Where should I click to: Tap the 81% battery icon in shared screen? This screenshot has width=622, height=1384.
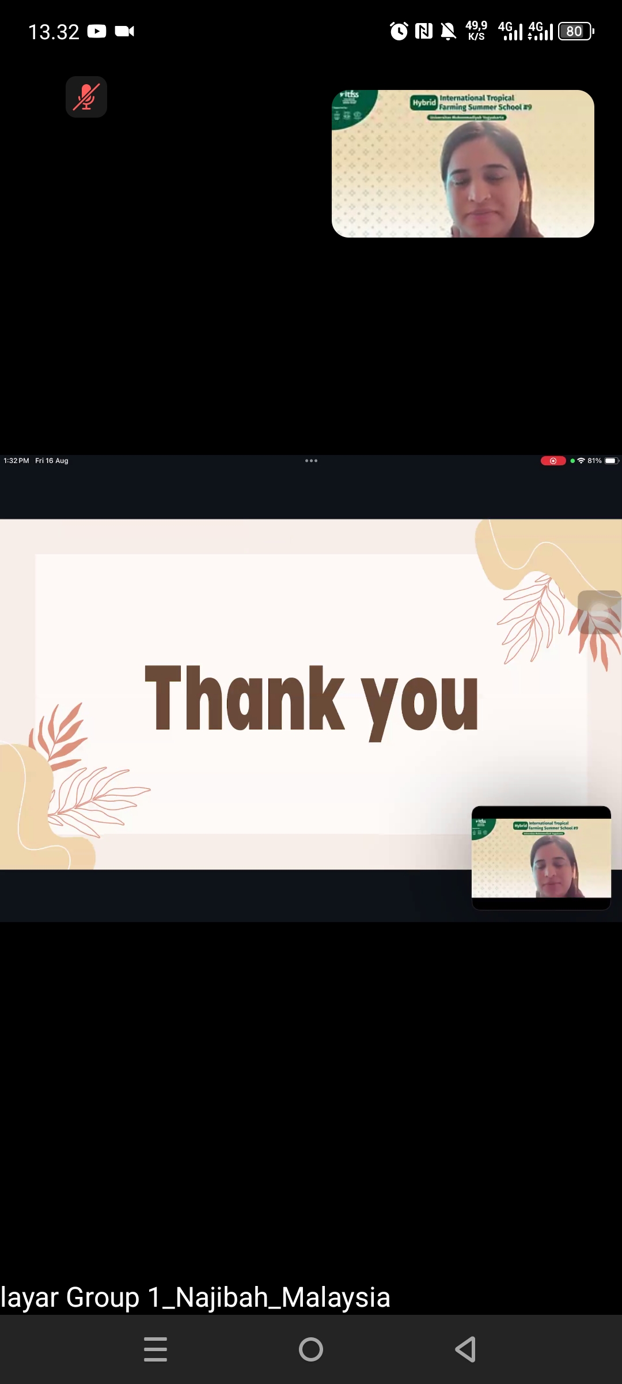tap(610, 461)
